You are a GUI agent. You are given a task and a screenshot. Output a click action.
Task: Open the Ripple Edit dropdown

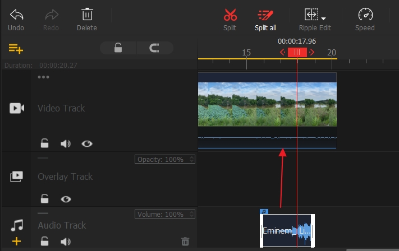click(x=323, y=18)
